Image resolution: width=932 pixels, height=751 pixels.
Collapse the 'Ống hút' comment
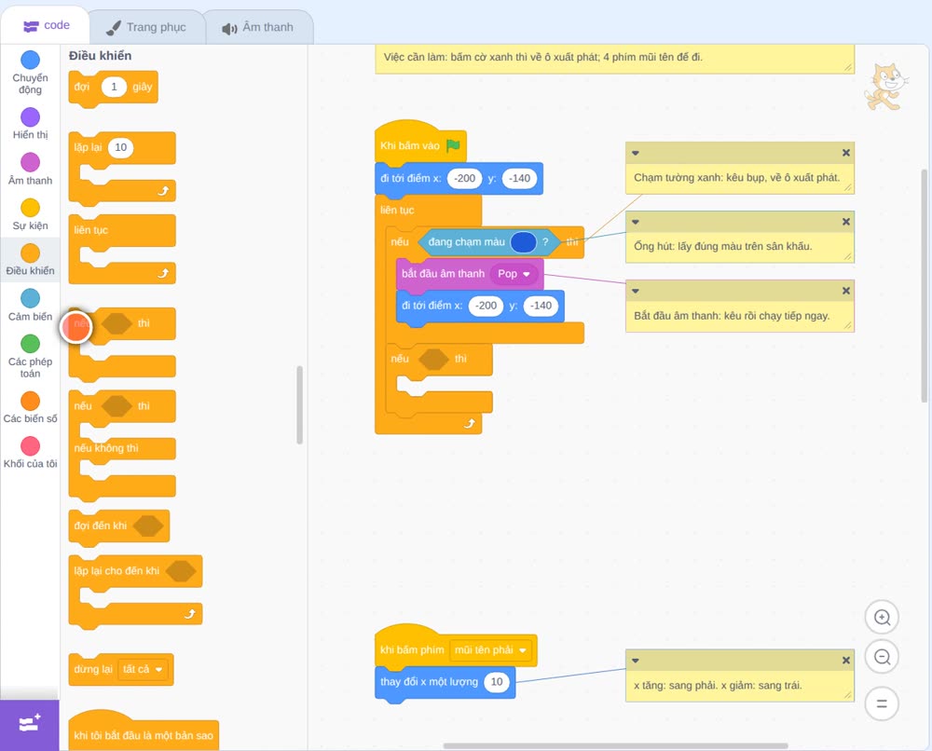(x=636, y=222)
